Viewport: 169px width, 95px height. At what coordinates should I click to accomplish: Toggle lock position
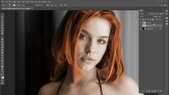pyautogui.click(x=148, y=20)
